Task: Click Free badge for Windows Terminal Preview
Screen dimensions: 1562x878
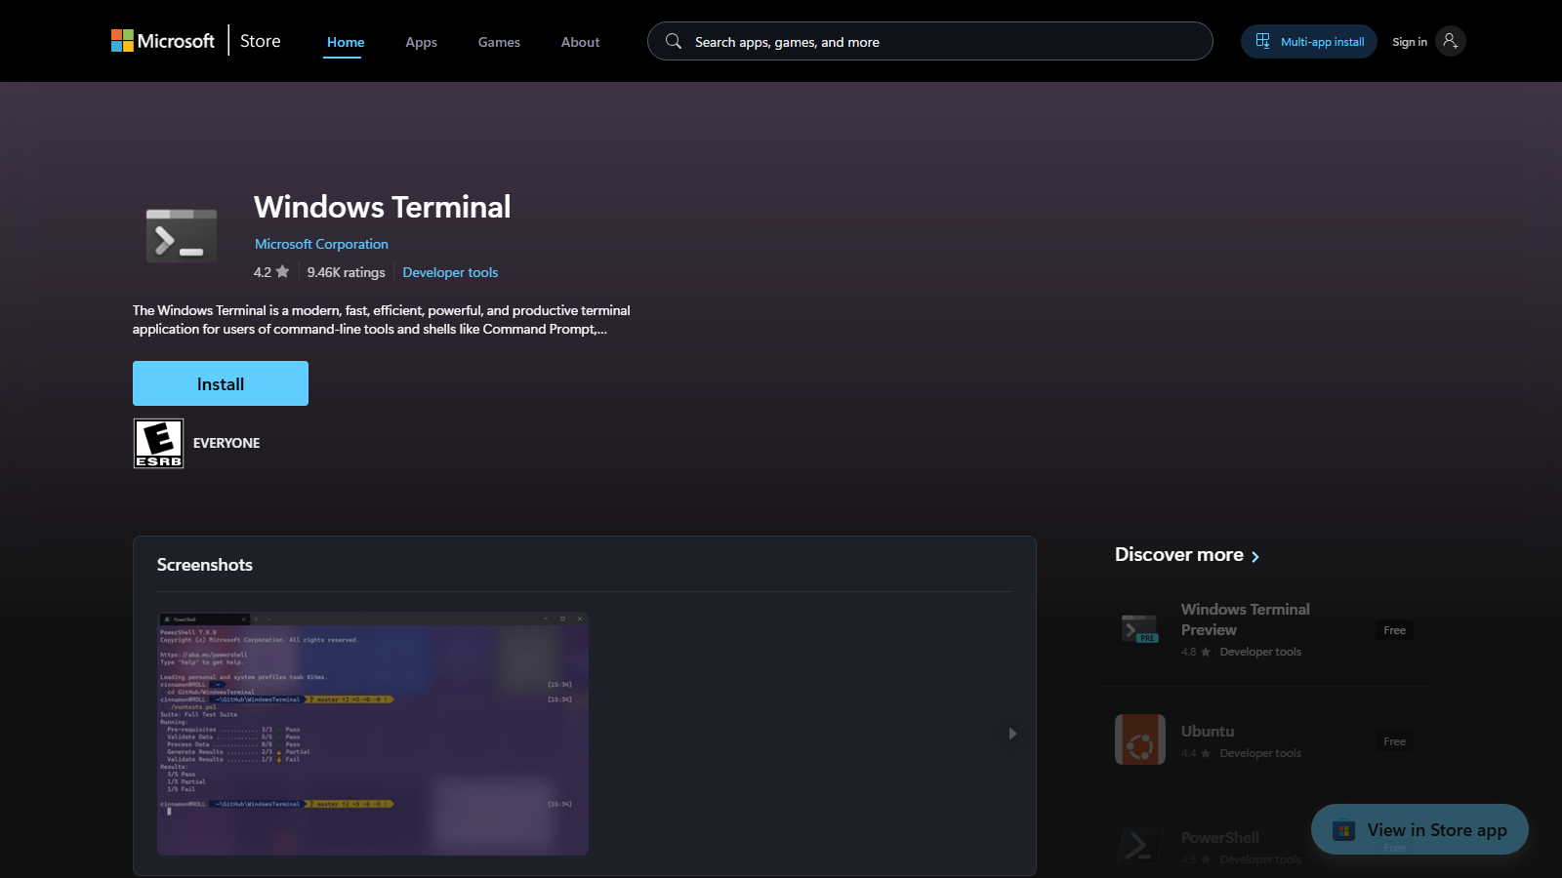Action: tap(1394, 630)
